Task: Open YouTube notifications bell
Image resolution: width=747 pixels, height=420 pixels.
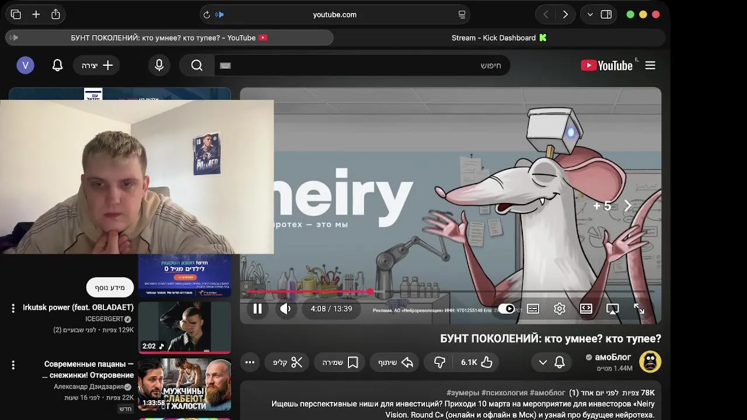Action: 57,65
